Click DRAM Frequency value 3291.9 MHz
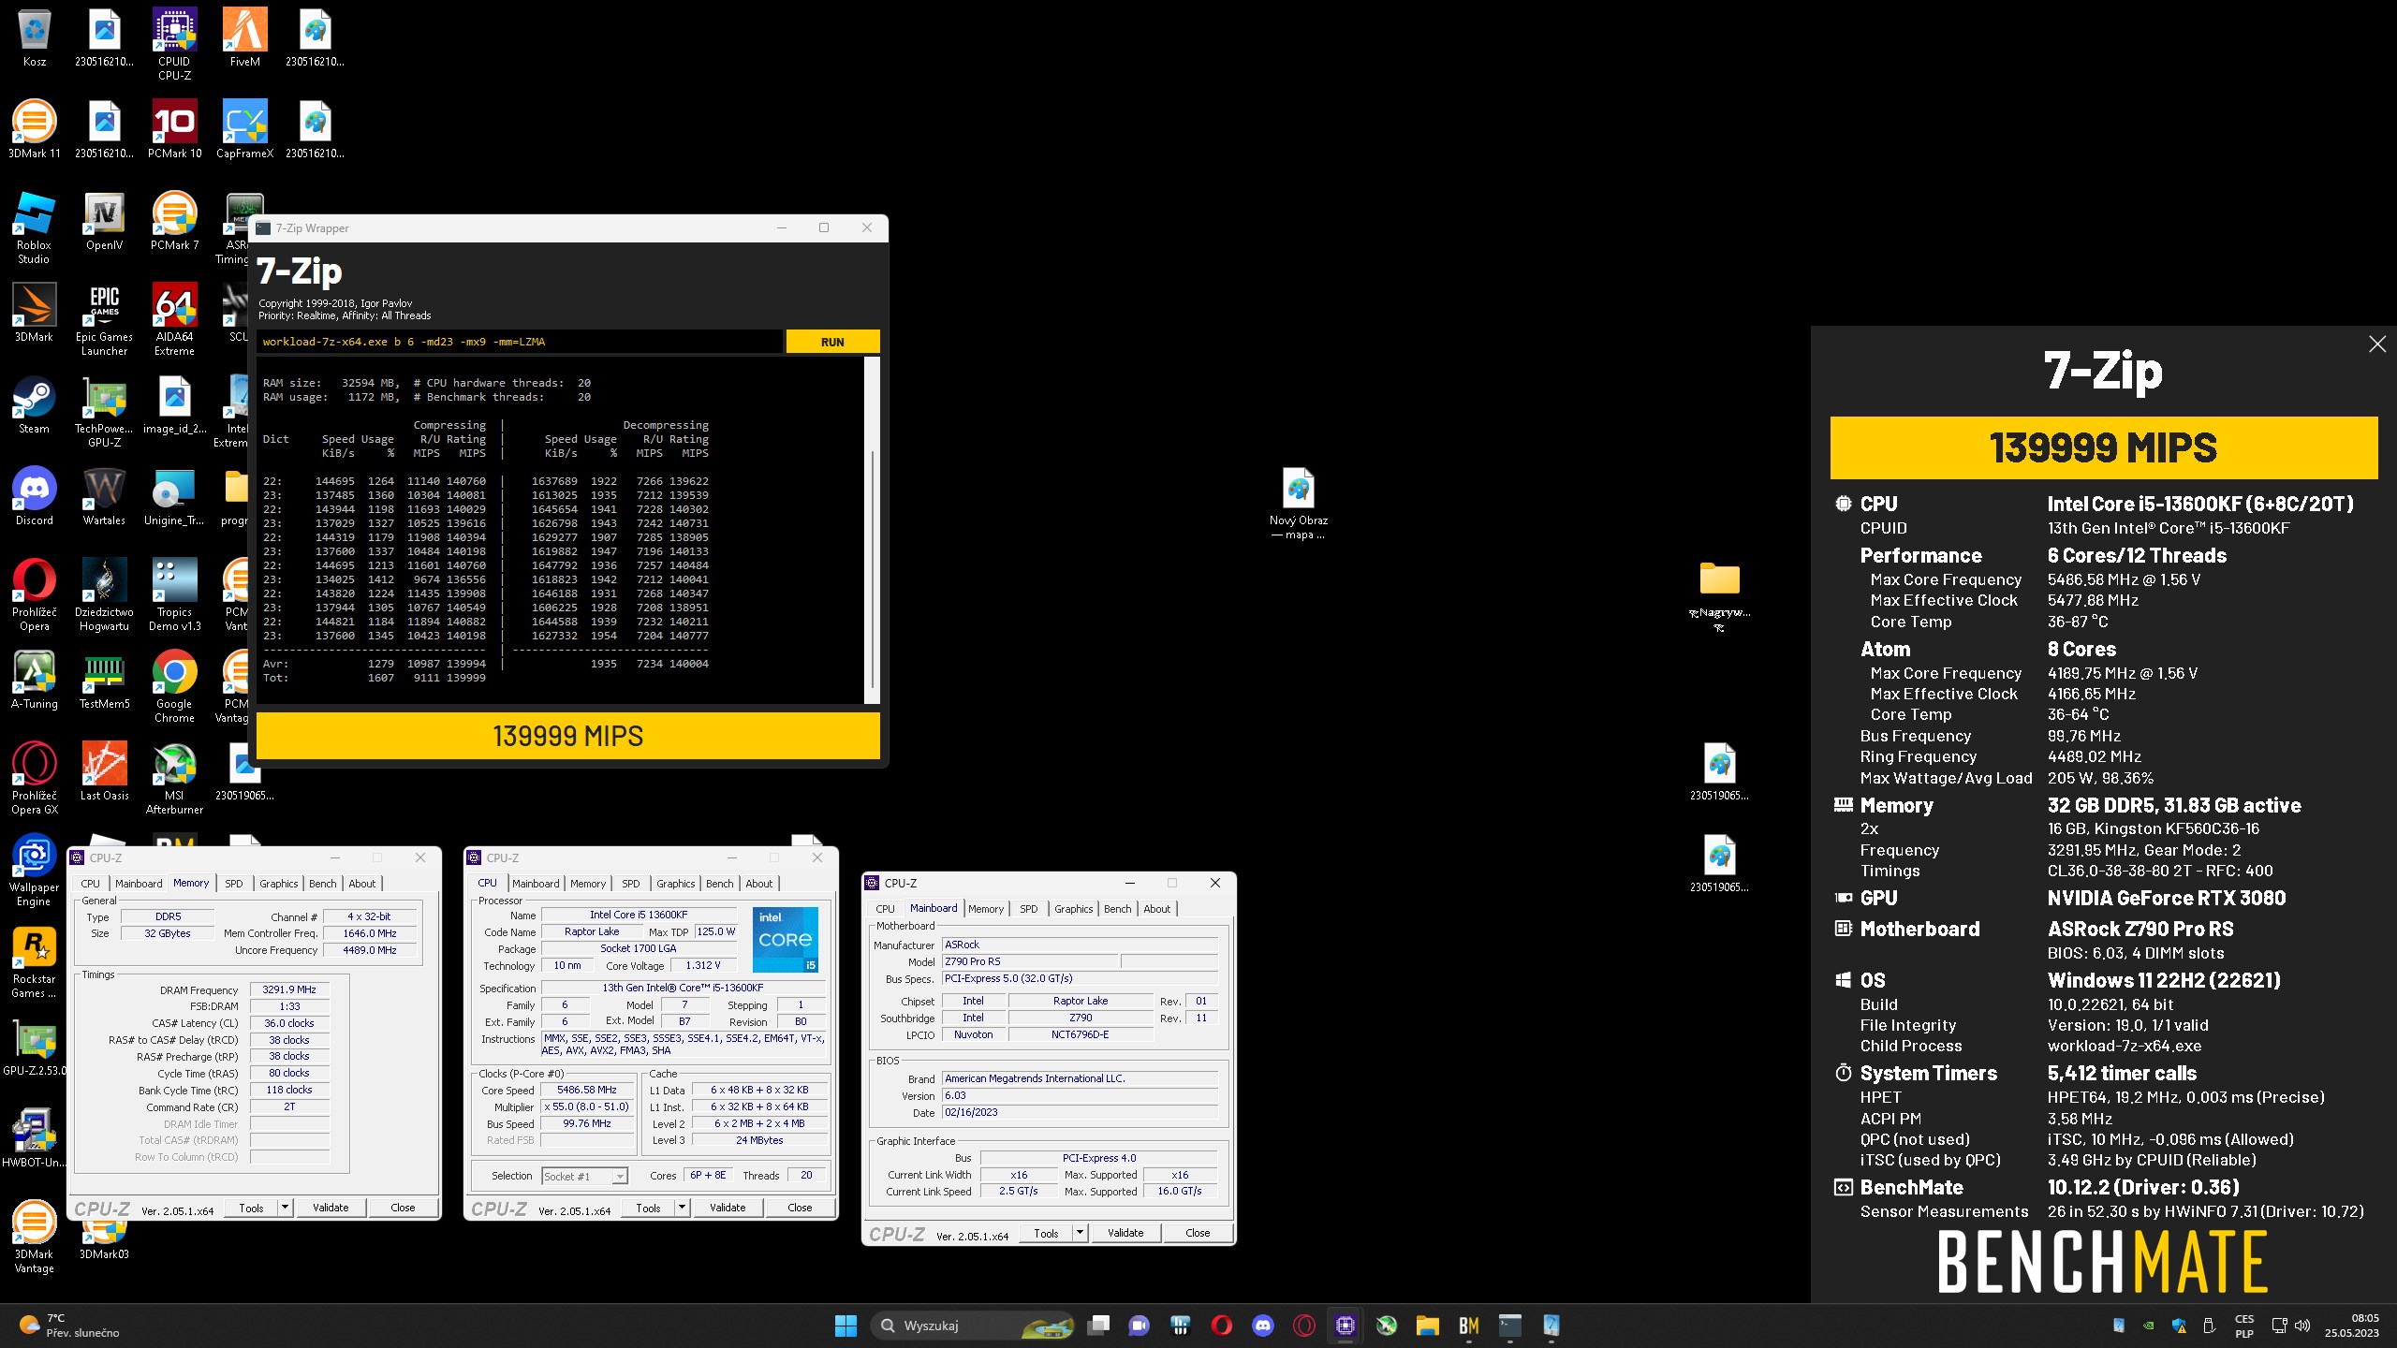The width and height of the screenshot is (2397, 1348). pos(288,989)
